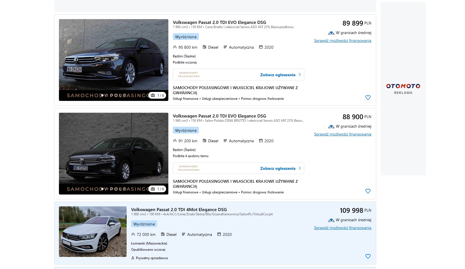This screenshot has width=465, height=269.
Task: Click gearbox icon beside Automatyczna in 91 200 km listing
Action: pyautogui.click(x=225, y=141)
